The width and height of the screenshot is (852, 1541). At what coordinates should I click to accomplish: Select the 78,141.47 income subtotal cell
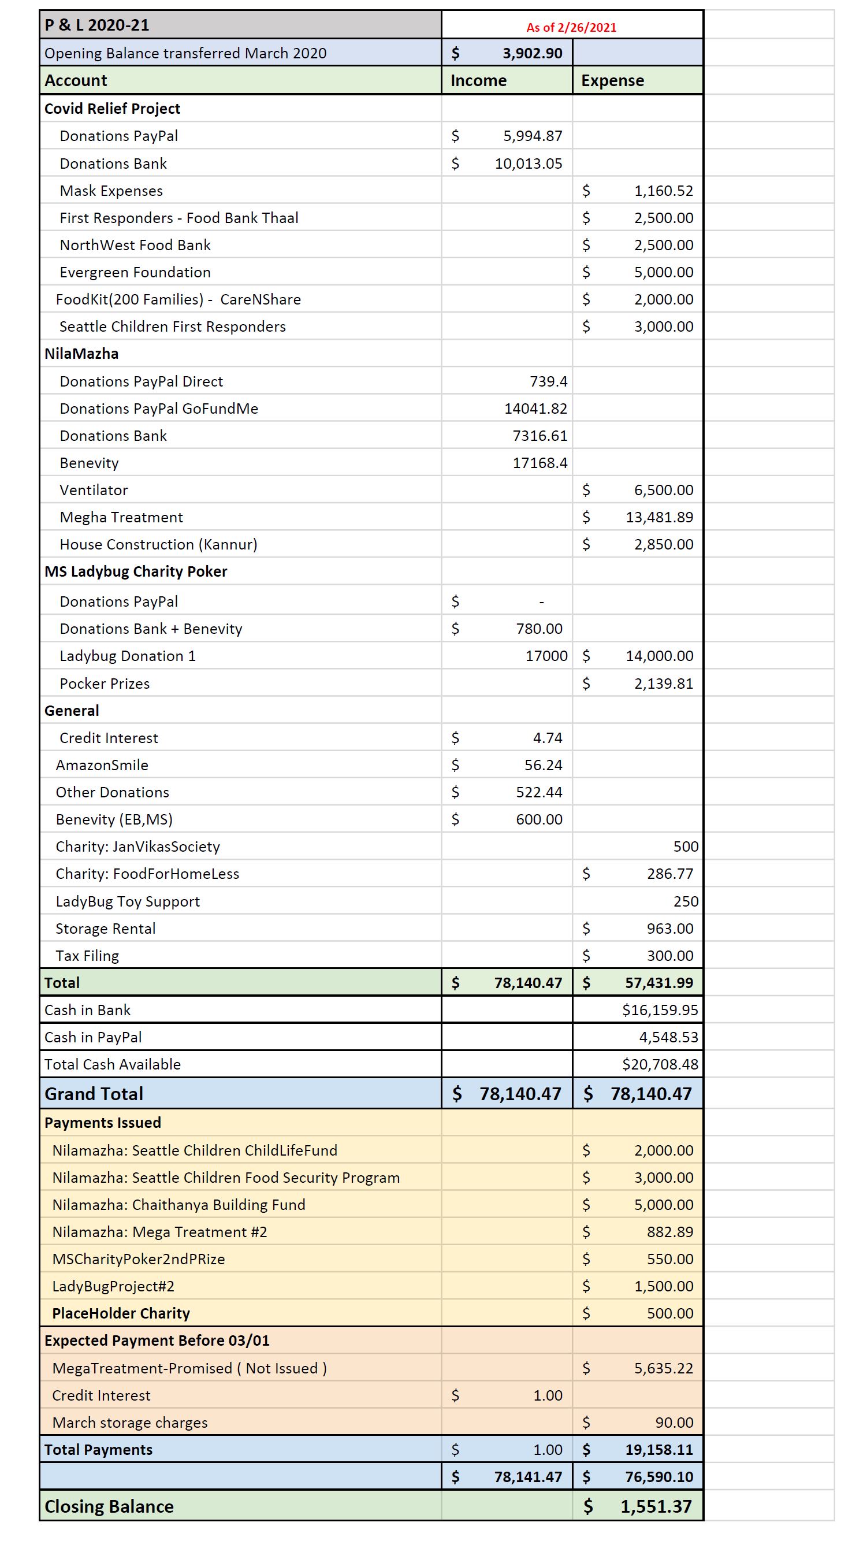pos(507,1477)
